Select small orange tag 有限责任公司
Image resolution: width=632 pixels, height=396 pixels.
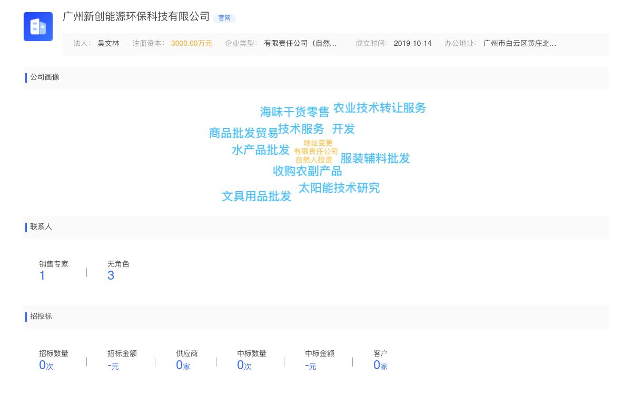[316, 152]
